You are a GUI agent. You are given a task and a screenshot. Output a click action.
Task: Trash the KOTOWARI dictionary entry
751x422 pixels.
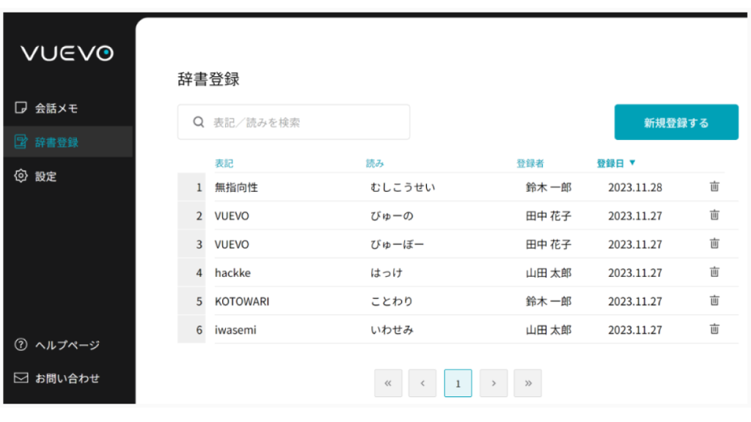(714, 301)
